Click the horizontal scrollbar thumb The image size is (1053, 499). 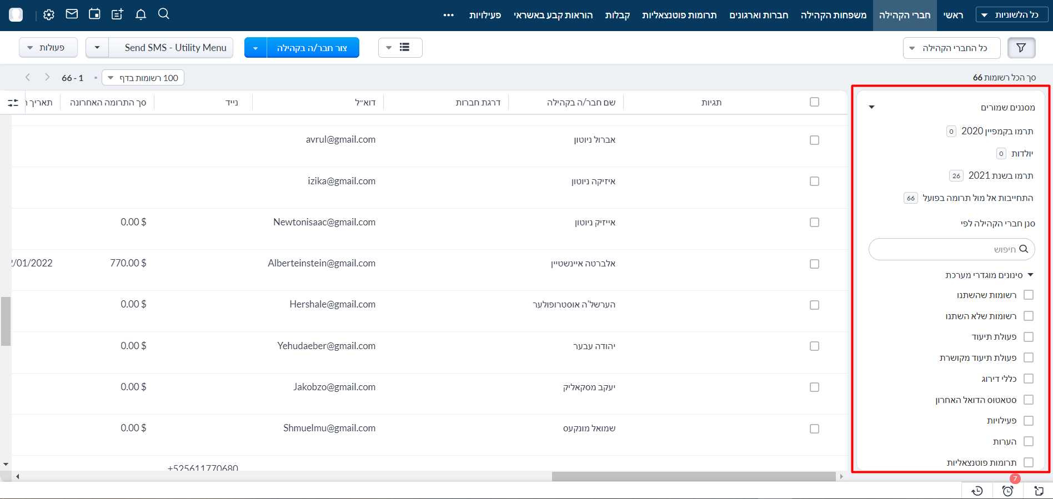point(693,476)
